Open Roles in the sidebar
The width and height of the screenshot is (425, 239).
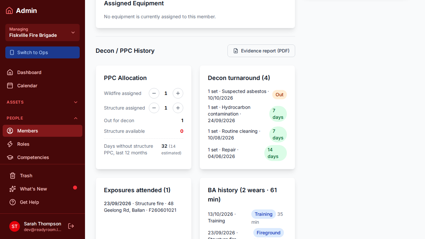pyautogui.click(x=42, y=144)
